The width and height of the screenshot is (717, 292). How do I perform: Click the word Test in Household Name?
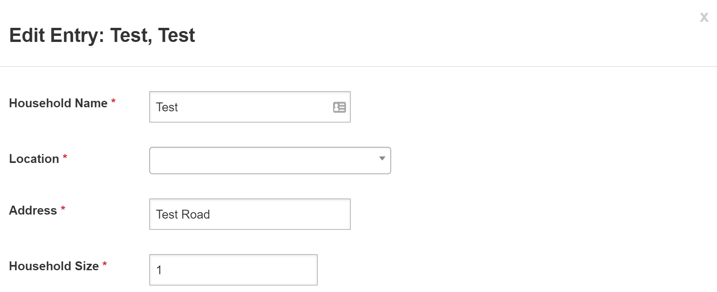tap(167, 107)
